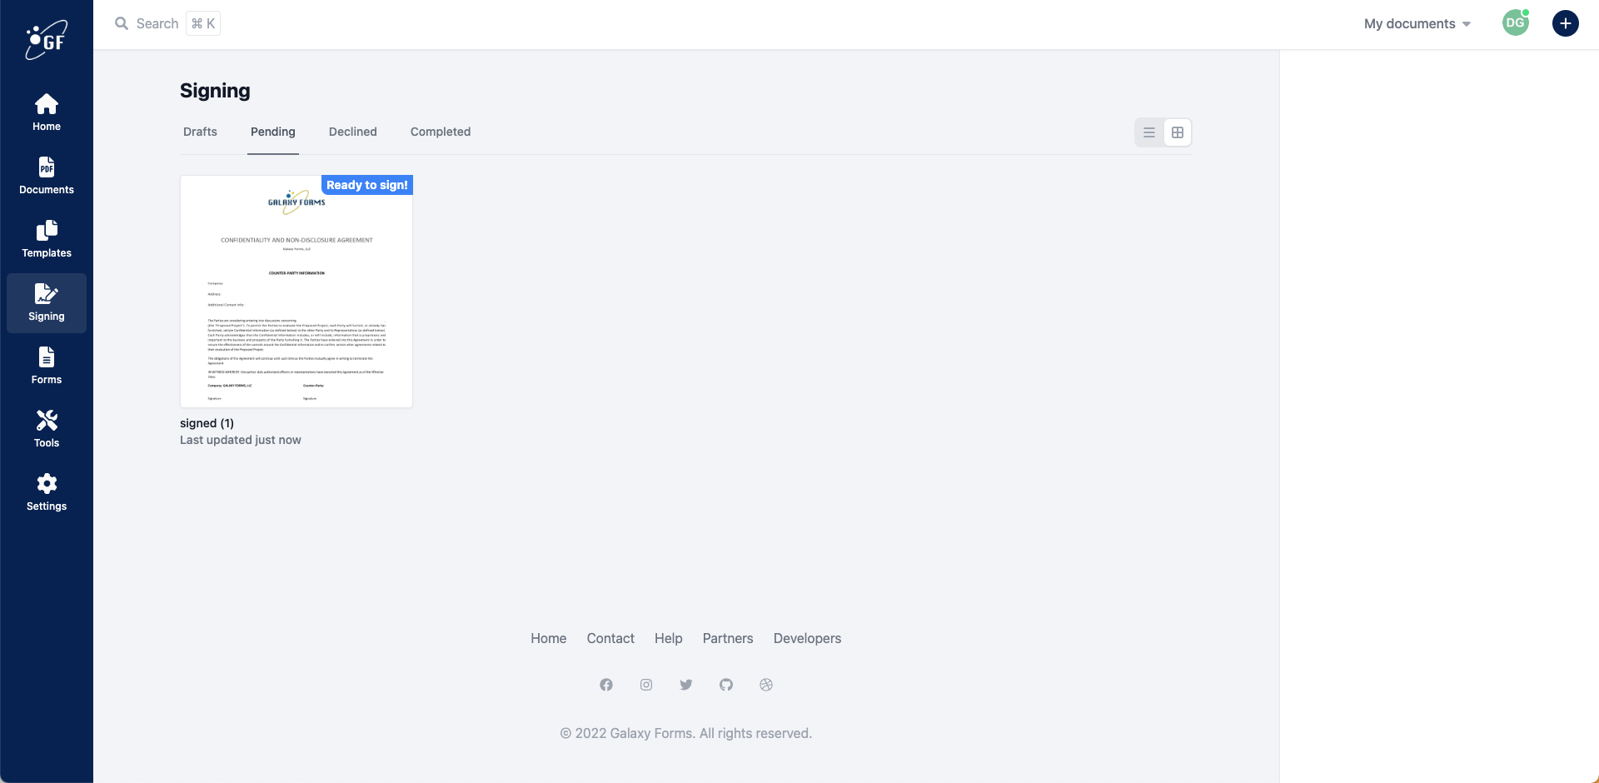Go to Home in the sidebar
The image size is (1599, 783).
(x=47, y=112)
